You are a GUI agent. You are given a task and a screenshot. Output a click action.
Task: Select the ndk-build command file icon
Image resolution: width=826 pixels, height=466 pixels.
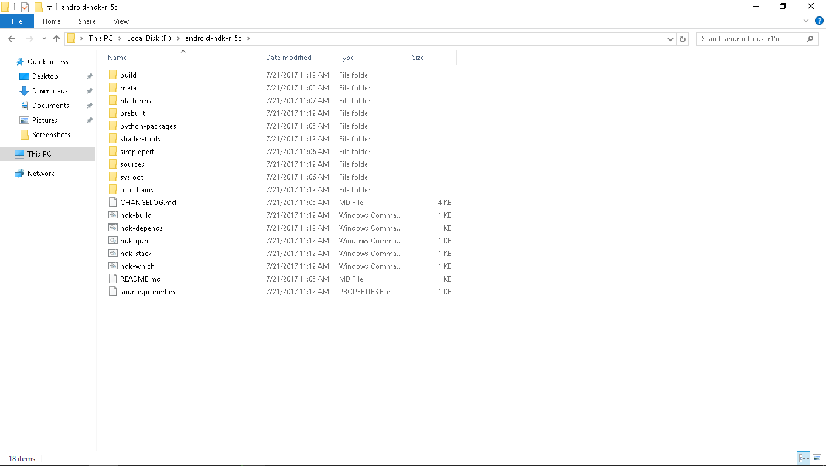coord(112,215)
